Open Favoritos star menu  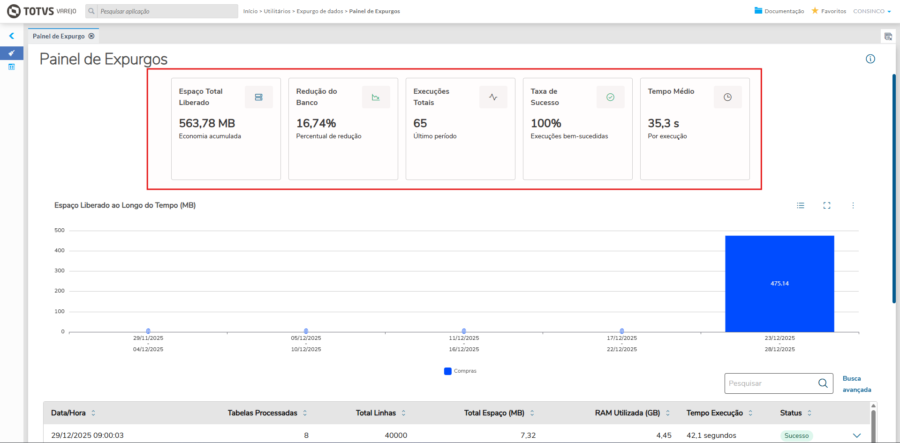[x=829, y=11]
